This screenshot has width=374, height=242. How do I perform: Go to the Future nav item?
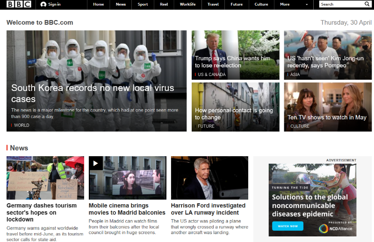pyautogui.click(x=237, y=4)
